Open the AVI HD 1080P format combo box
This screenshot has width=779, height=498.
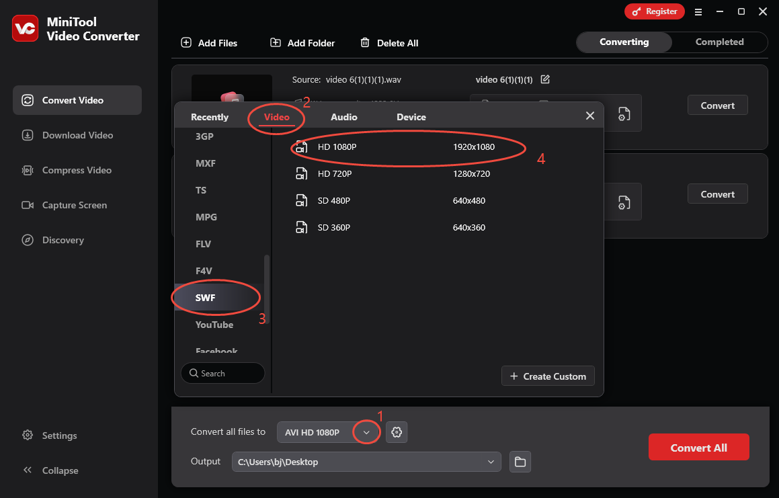coord(329,432)
